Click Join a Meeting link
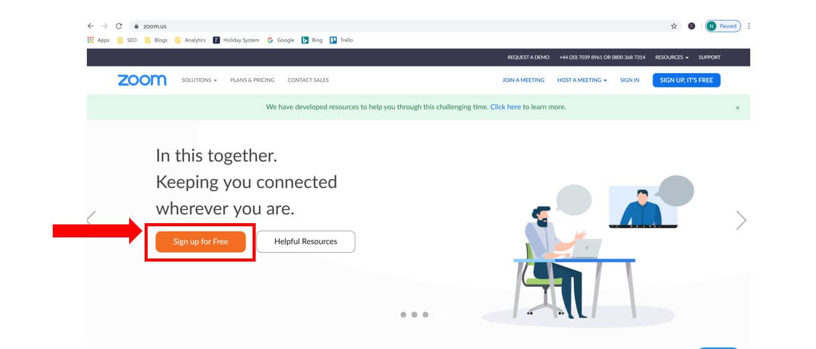This screenshot has height=349, width=816. (523, 80)
